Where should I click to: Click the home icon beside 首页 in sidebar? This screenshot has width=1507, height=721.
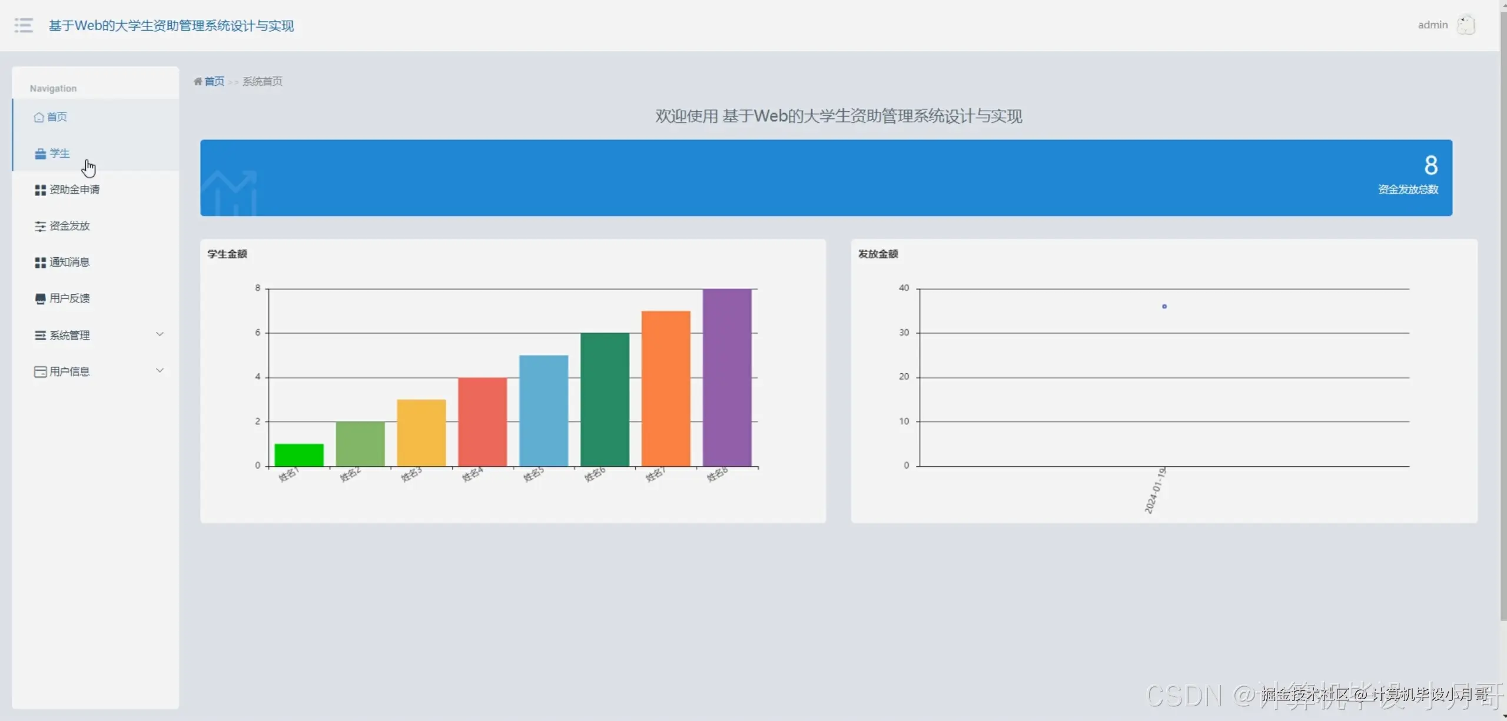pos(39,117)
